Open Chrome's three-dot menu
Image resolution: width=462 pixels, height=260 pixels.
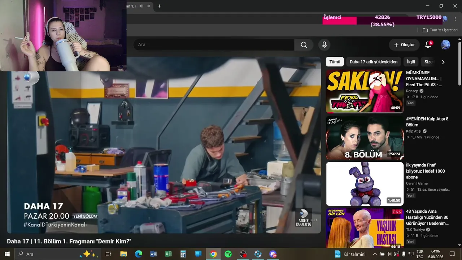coord(456,19)
